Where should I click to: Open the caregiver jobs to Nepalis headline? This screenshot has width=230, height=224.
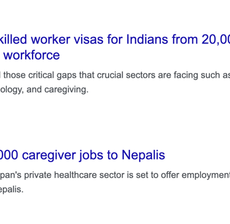82,155
